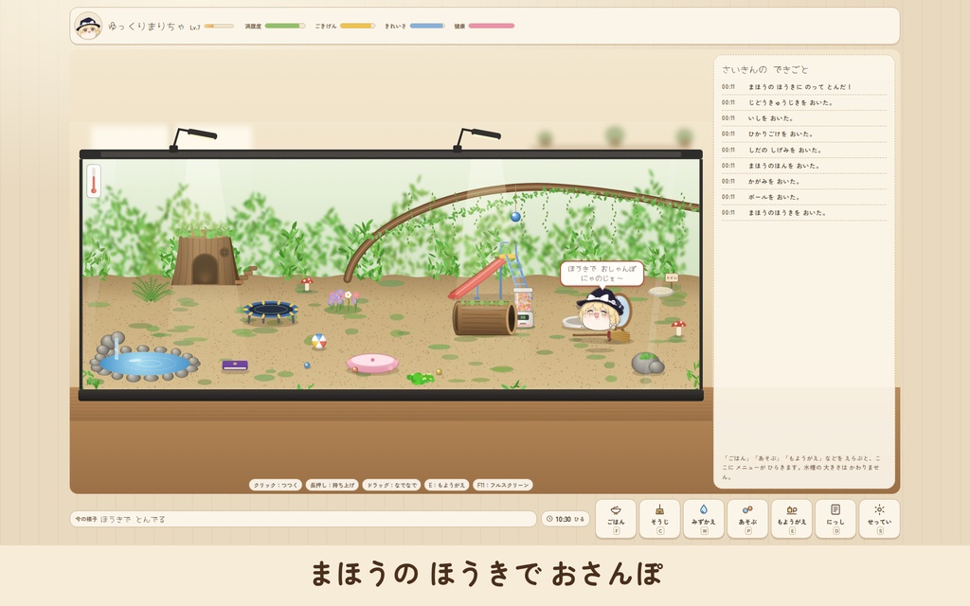Select the みずかえ water change button

point(704,518)
